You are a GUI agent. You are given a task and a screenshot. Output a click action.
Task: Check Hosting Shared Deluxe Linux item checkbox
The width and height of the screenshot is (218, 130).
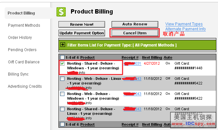[x=62, y=109]
